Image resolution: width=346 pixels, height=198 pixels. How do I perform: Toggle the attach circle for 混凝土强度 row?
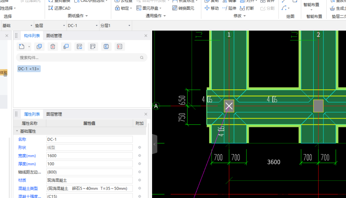click(140, 196)
